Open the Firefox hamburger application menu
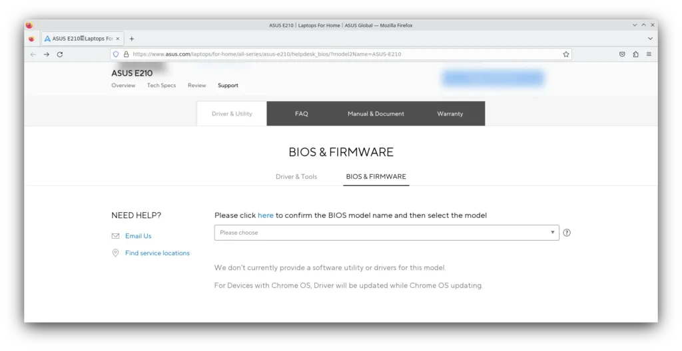Viewport: 682px width, 351px height. 649,55
